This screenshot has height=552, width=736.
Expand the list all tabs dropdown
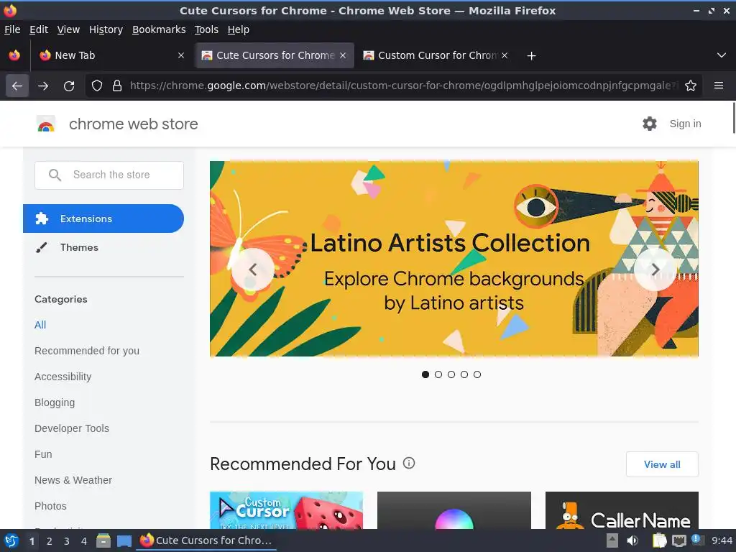tap(722, 55)
